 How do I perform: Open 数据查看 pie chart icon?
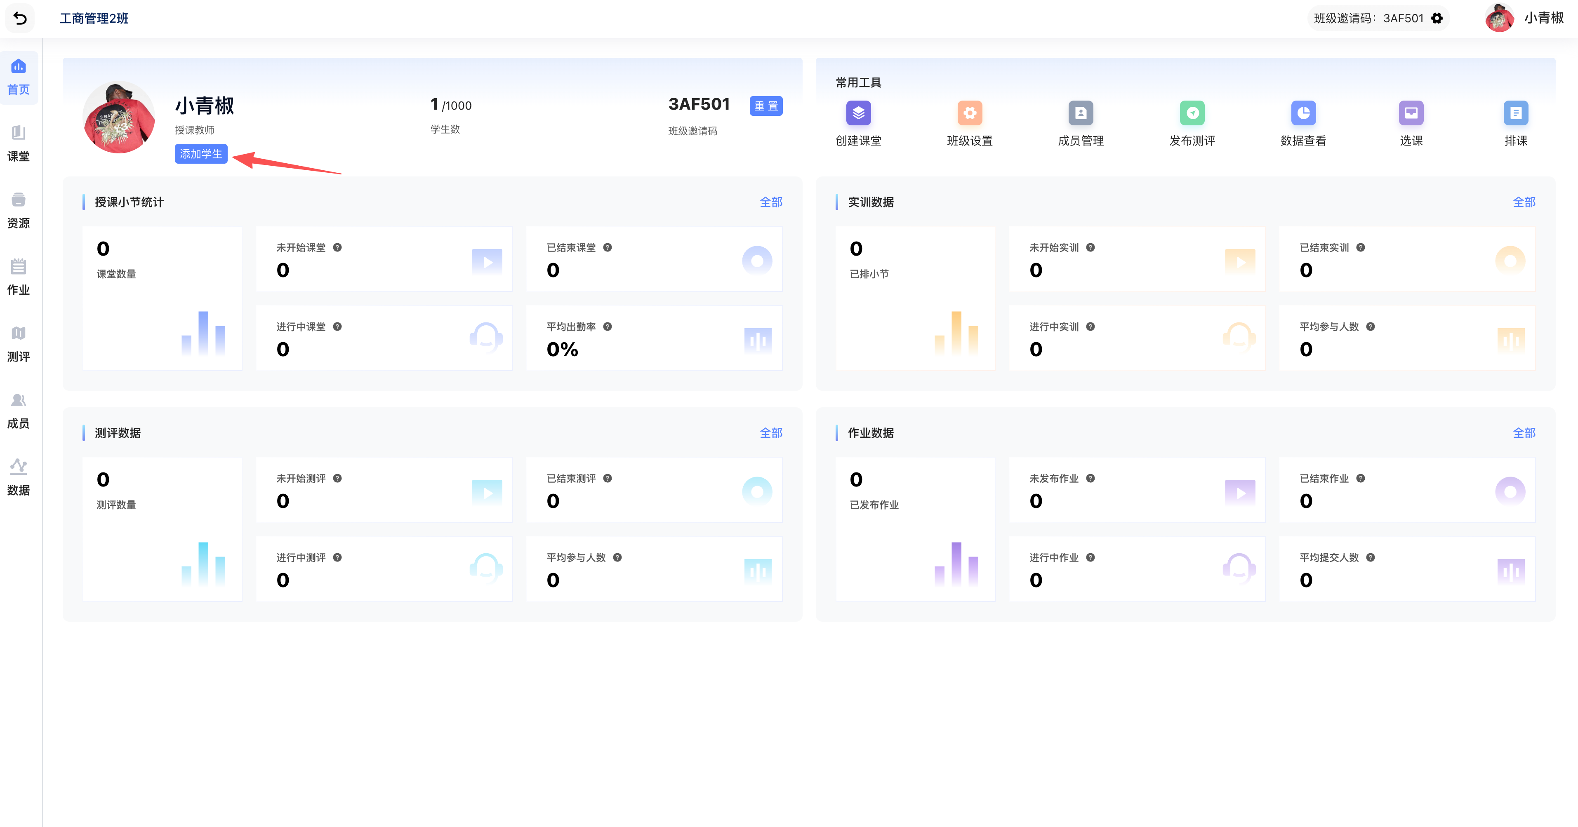(1303, 113)
